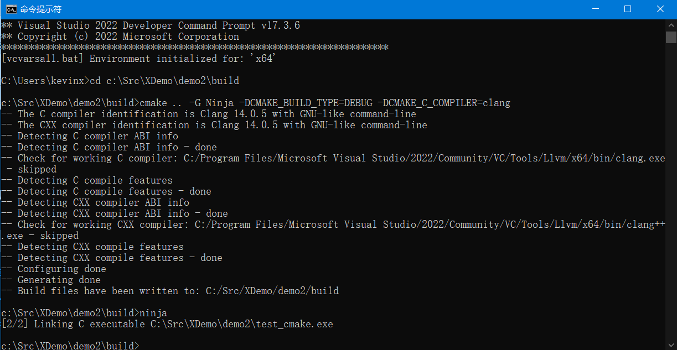Click the 'Linking C executable' output line

[167, 324]
